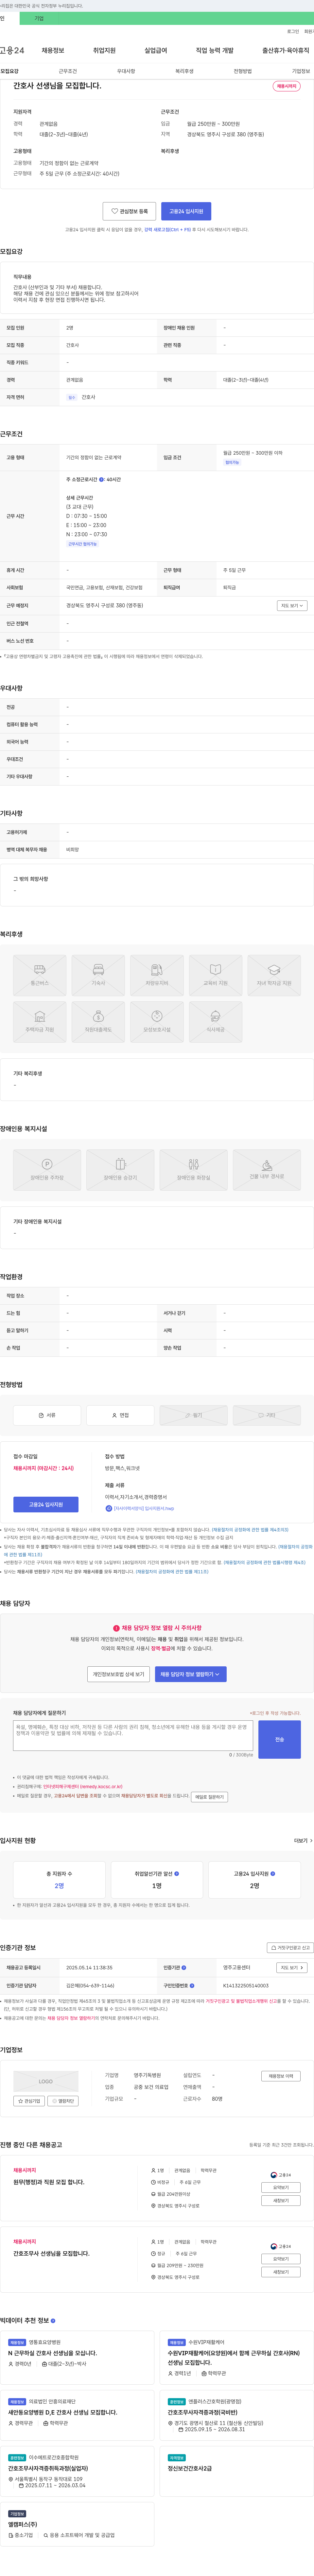
Task: Click the 로그인 link
Action: point(293,31)
